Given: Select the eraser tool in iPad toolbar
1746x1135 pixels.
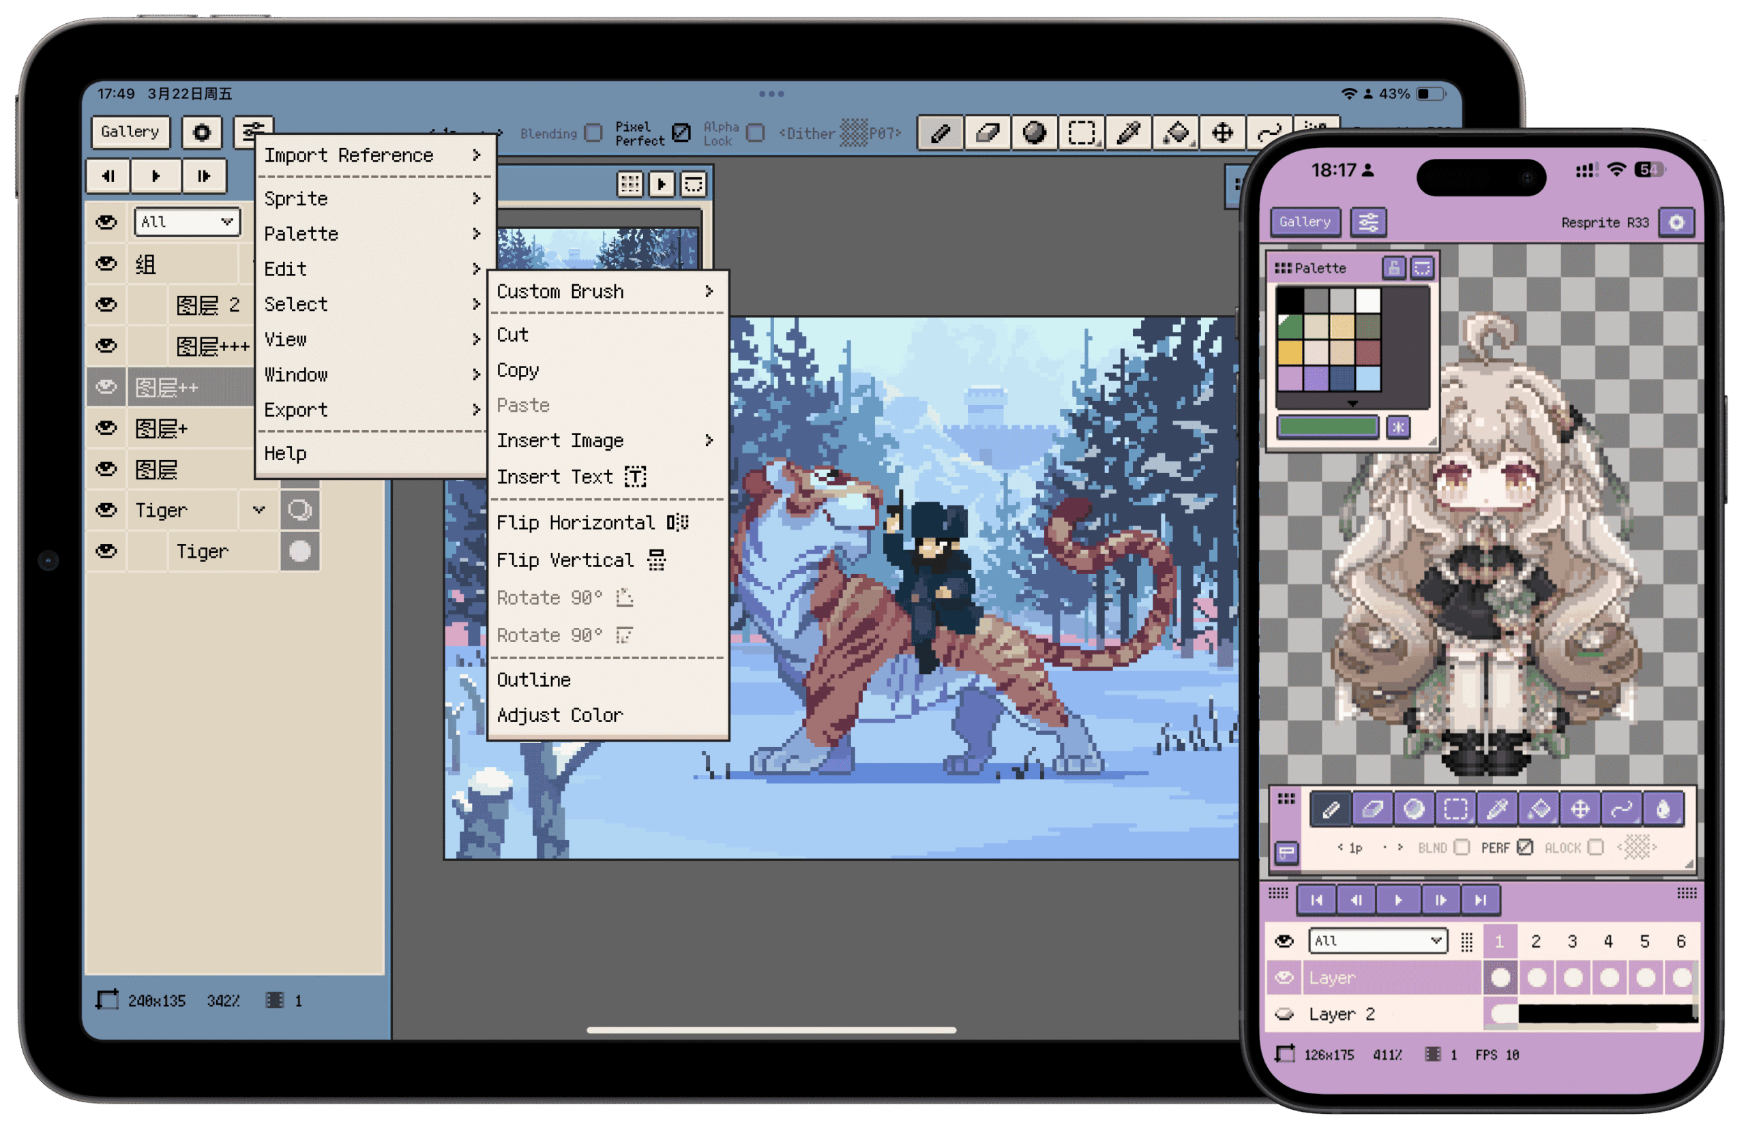Looking at the screenshot, I should pyautogui.click(x=988, y=133).
